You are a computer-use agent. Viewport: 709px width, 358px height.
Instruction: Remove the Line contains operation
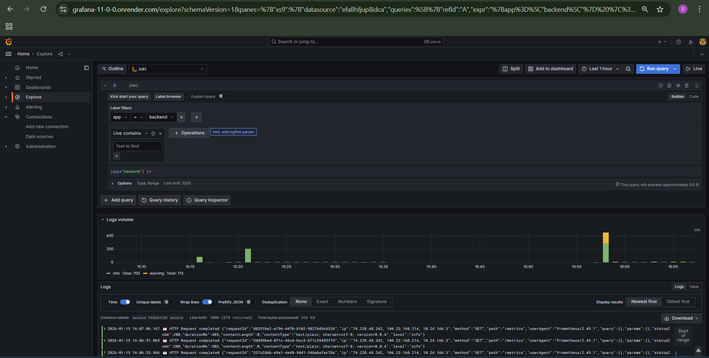160,133
